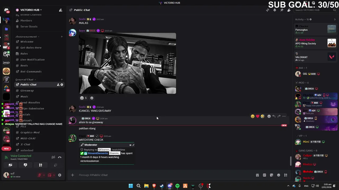This screenshot has height=190, width=339.
Task: Add channel to General Chat category
Action: pyautogui.click(x=62, y=79)
